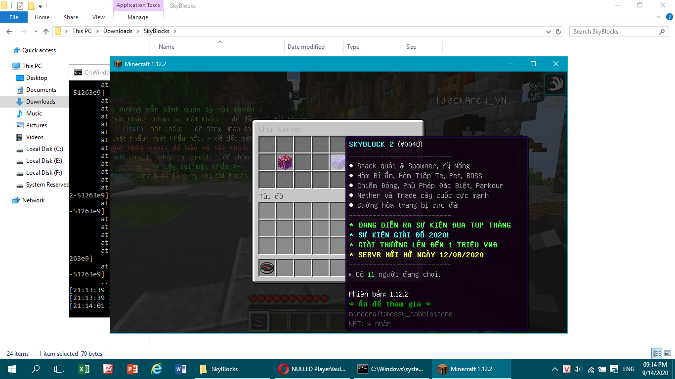675x379 pixels.
Task: Launch Excel from the taskbar
Action: tap(84, 369)
